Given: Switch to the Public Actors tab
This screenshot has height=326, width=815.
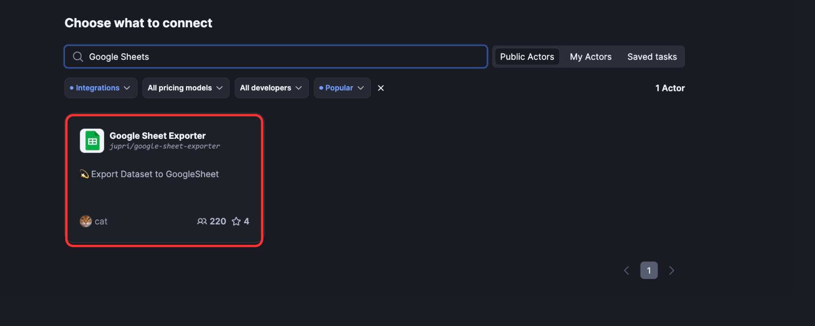Looking at the screenshot, I should 527,57.
